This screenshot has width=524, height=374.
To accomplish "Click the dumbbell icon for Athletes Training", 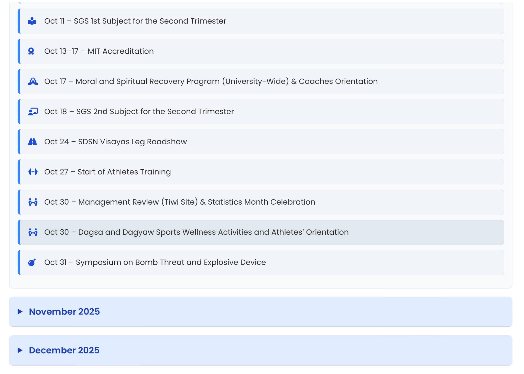I will 33,172.
